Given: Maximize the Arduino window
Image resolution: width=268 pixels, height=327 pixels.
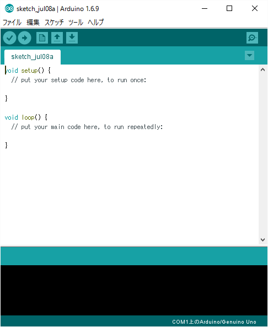Looking at the screenshot, I should click(229, 9).
